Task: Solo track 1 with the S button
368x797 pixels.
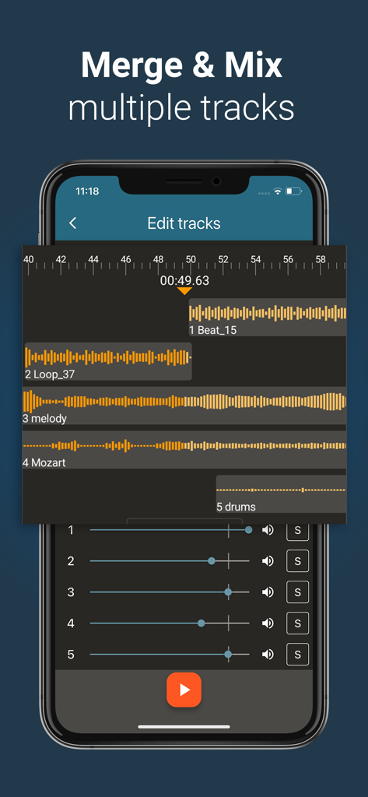Action: tap(298, 530)
